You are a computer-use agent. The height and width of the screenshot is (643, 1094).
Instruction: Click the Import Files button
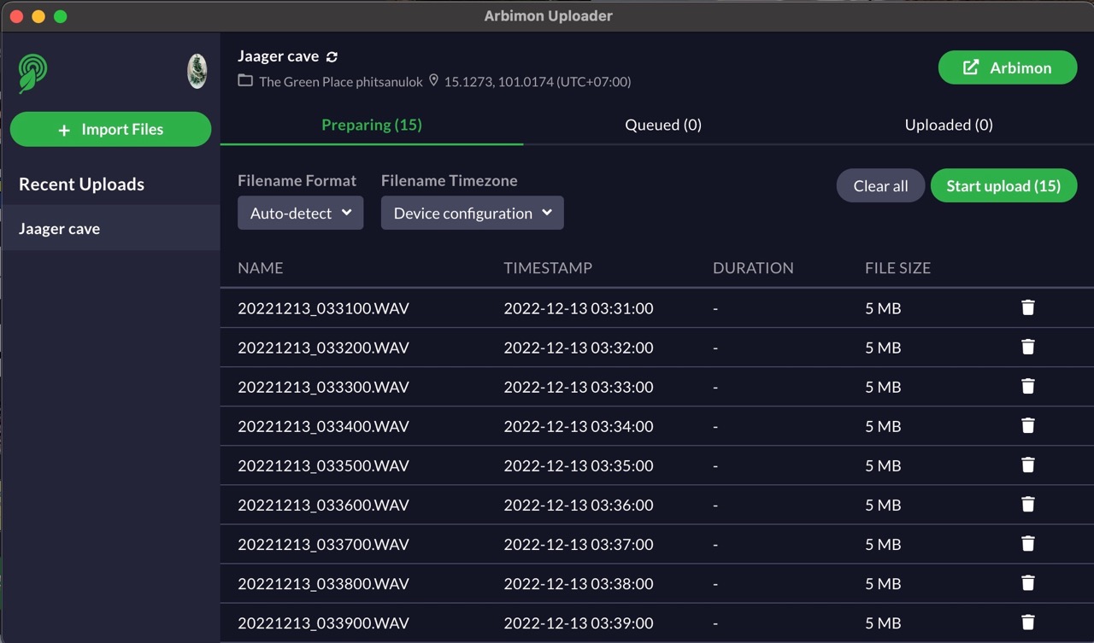point(110,129)
